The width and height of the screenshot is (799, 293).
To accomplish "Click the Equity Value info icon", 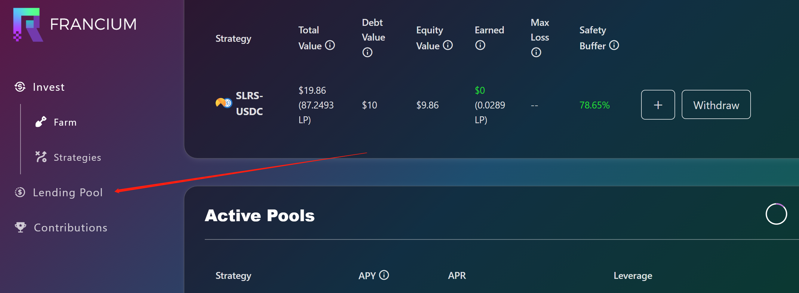I will pyautogui.click(x=447, y=46).
